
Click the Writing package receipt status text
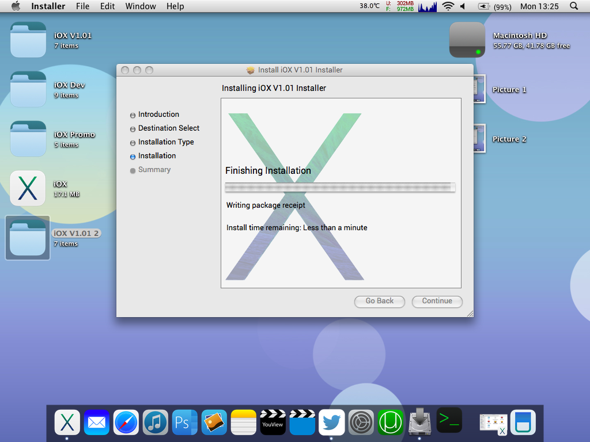[x=266, y=205]
